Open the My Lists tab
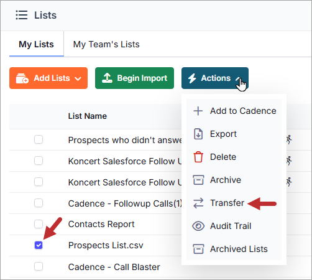 click(x=36, y=44)
